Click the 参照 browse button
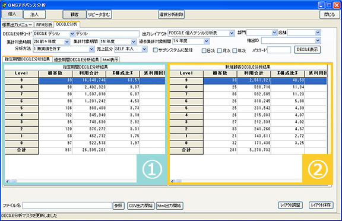 [x=118, y=206]
